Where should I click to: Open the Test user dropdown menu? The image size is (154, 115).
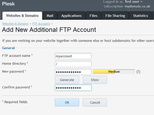tap(133, 2)
